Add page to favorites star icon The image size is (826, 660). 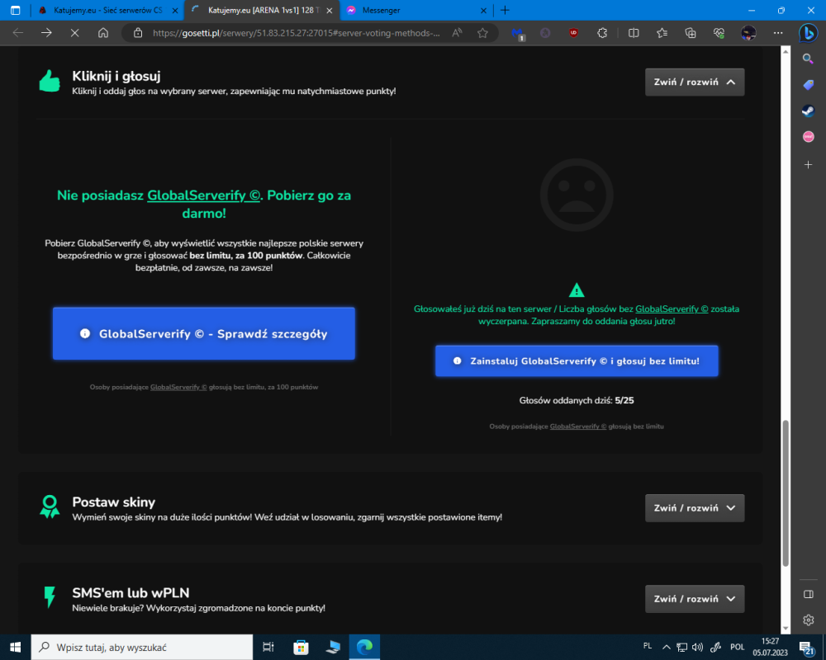[x=482, y=33]
